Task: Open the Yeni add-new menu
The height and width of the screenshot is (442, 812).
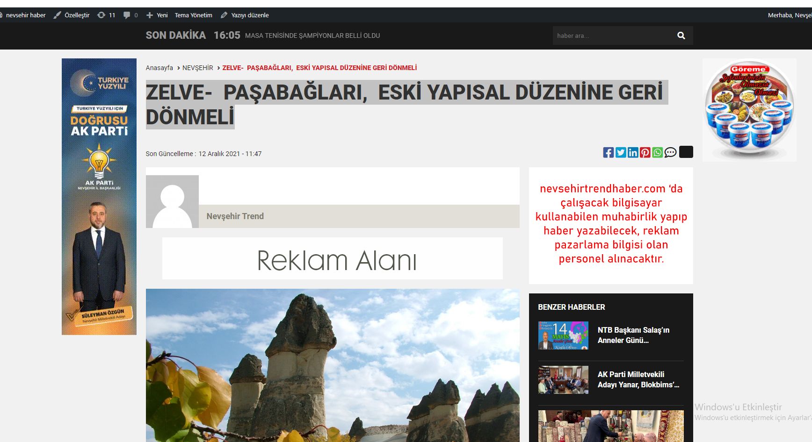Action: pos(157,15)
